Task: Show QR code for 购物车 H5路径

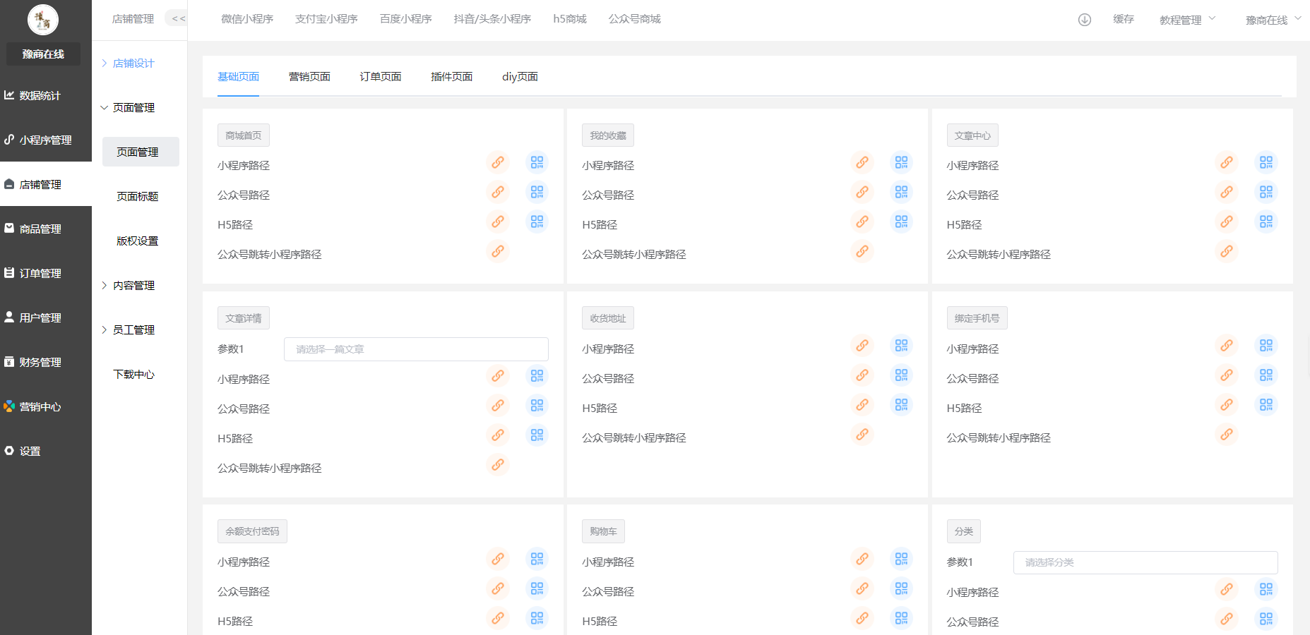Action: 902,618
